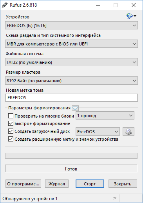Click the 'Новая метка тома' label

click(x=25, y=90)
